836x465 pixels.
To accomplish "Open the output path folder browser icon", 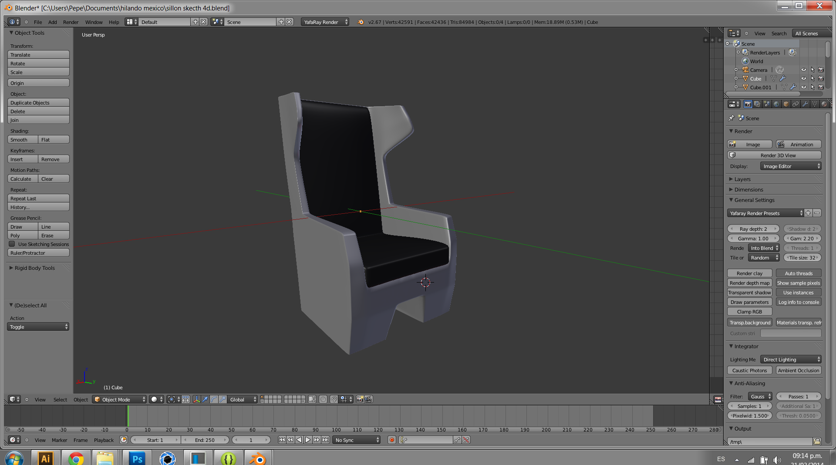I will click(817, 441).
